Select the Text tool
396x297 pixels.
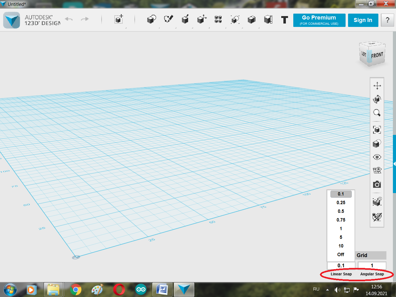[285, 20]
